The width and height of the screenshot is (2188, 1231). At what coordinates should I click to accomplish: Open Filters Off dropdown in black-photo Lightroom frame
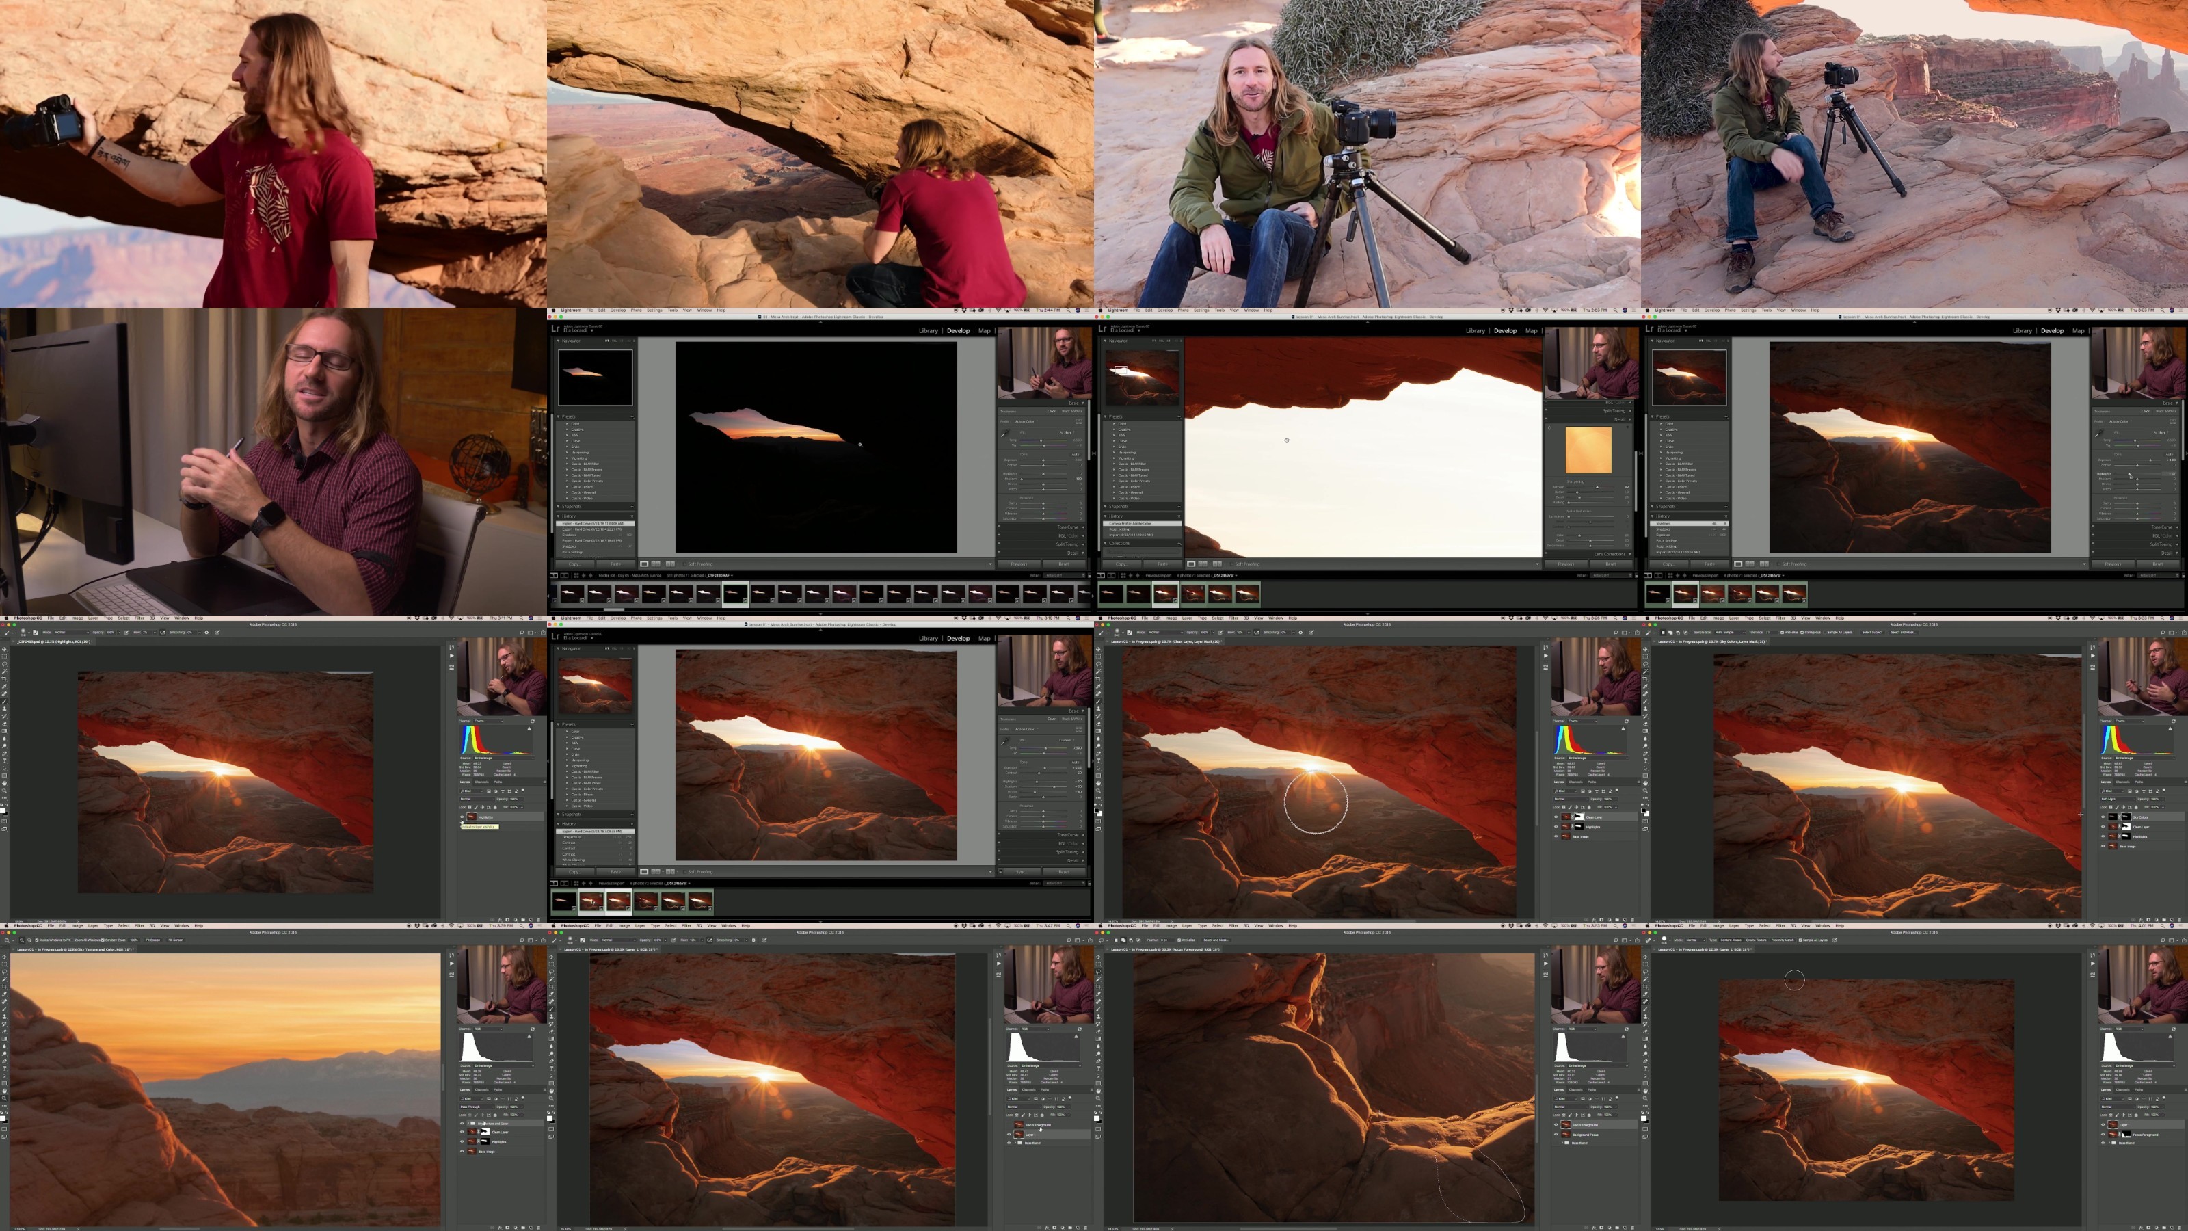point(1065,575)
